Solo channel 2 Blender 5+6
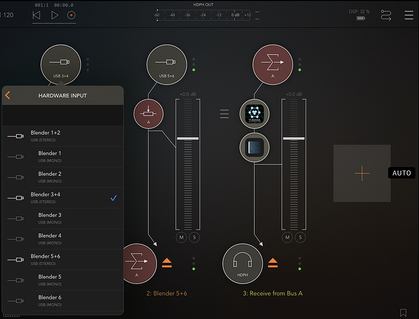 [x=195, y=237]
